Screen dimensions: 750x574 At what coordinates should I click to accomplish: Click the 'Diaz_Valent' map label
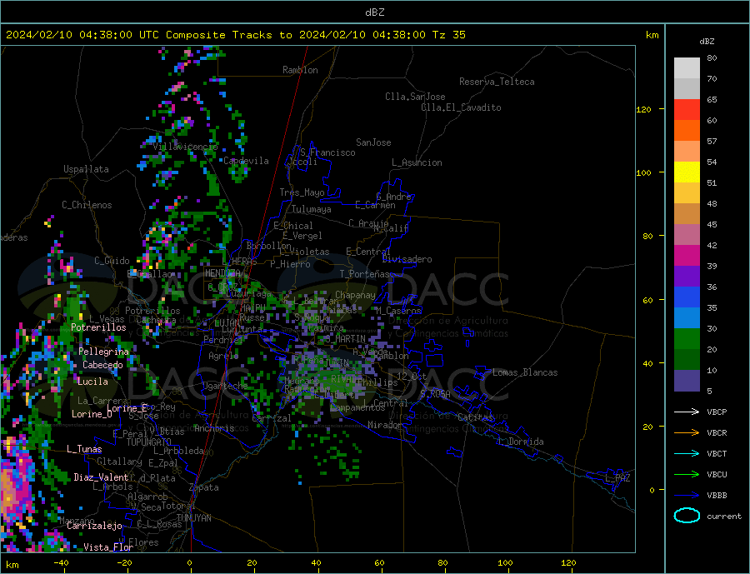[101, 477]
